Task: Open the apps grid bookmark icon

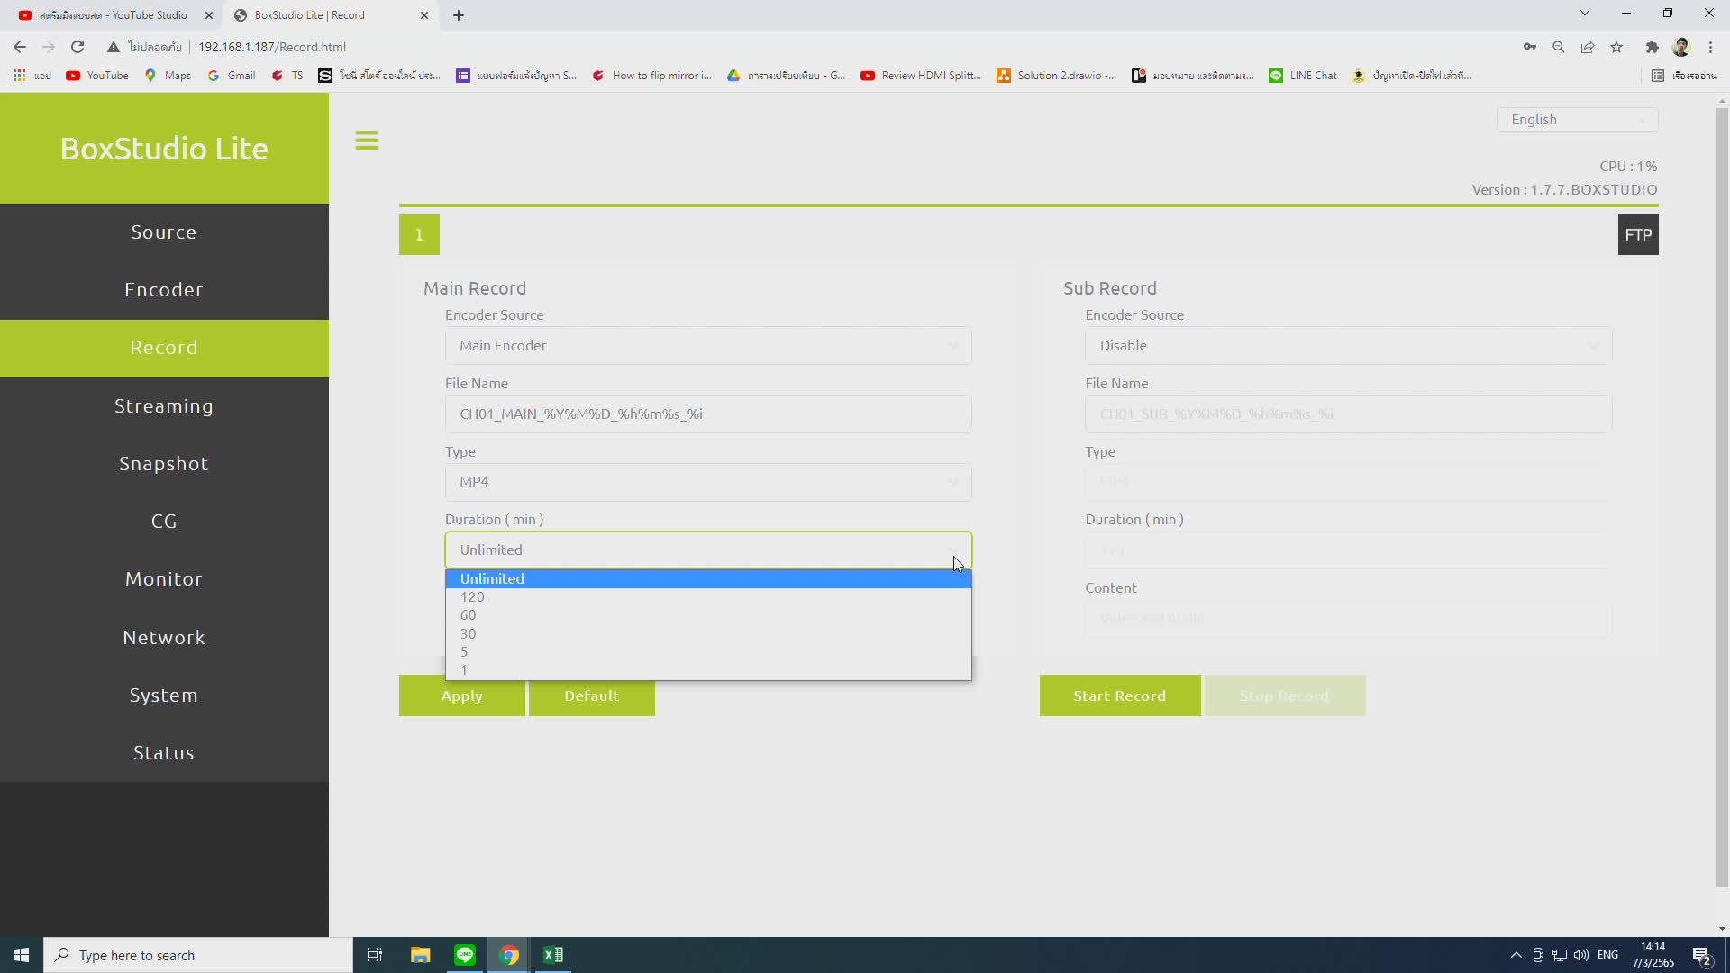Action: pyautogui.click(x=19, y=76)
